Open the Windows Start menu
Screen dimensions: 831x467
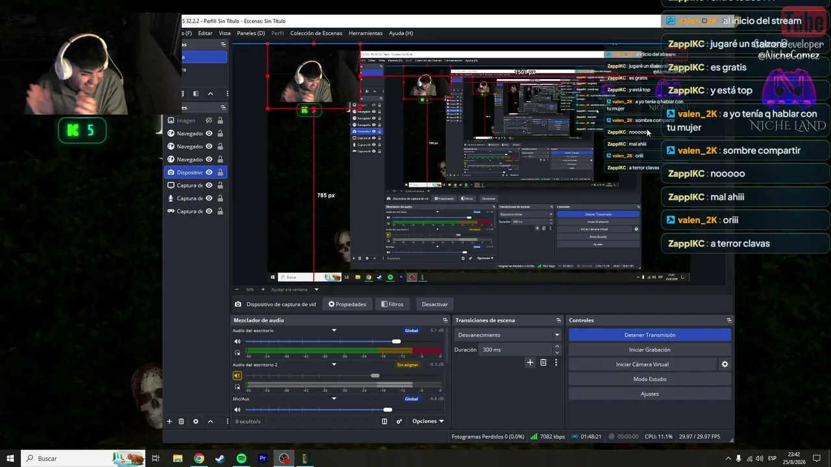pos(10,459)
